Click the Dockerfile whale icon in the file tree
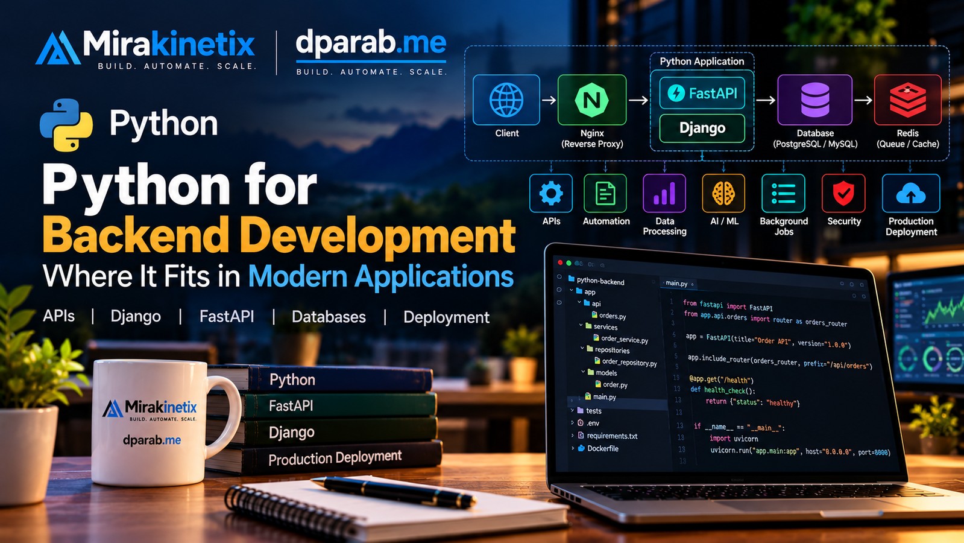Image resolution: width=964 pixels, height=543 pixels. [x=582, y=448]
